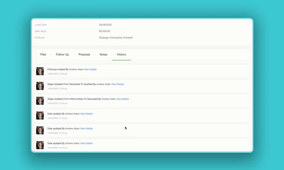Click the close date value 05/06/2025
The width and height of the screenshot is (284, 170).
coord(105,25)
